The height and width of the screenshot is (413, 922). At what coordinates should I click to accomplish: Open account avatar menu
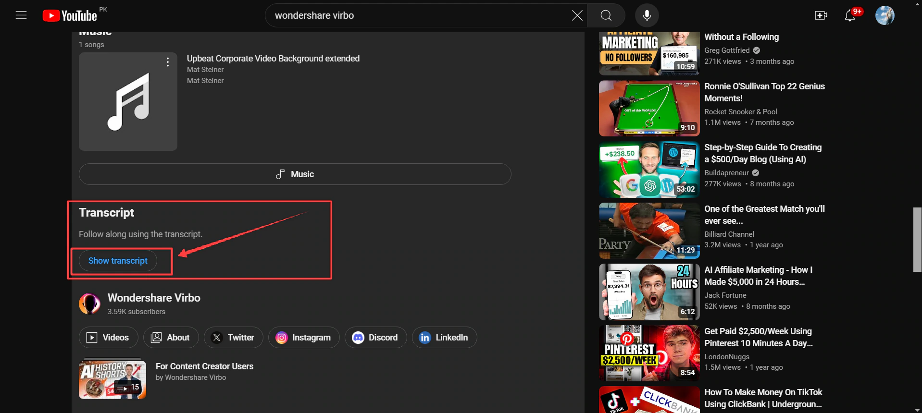[x=885, y=15]
